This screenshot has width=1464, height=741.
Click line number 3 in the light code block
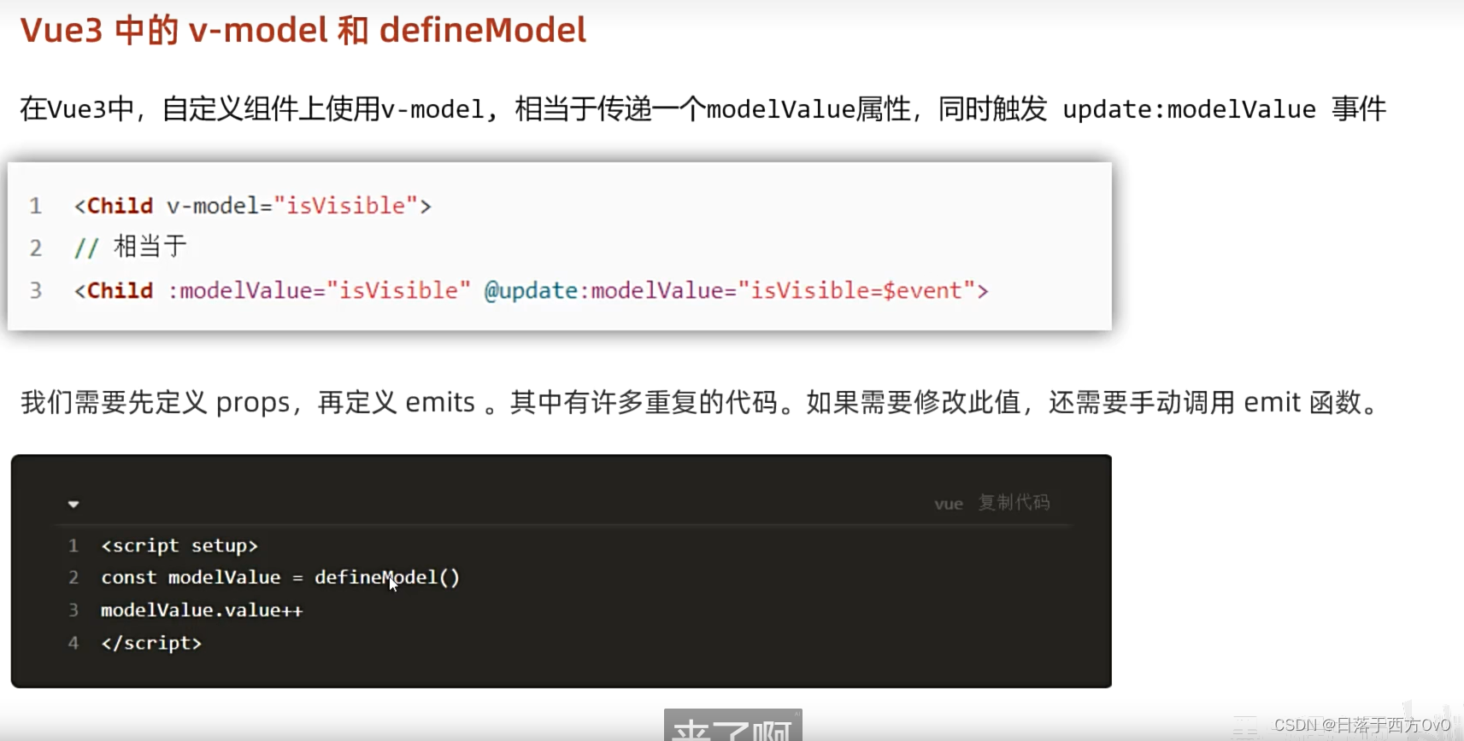[x=36, y=291]
